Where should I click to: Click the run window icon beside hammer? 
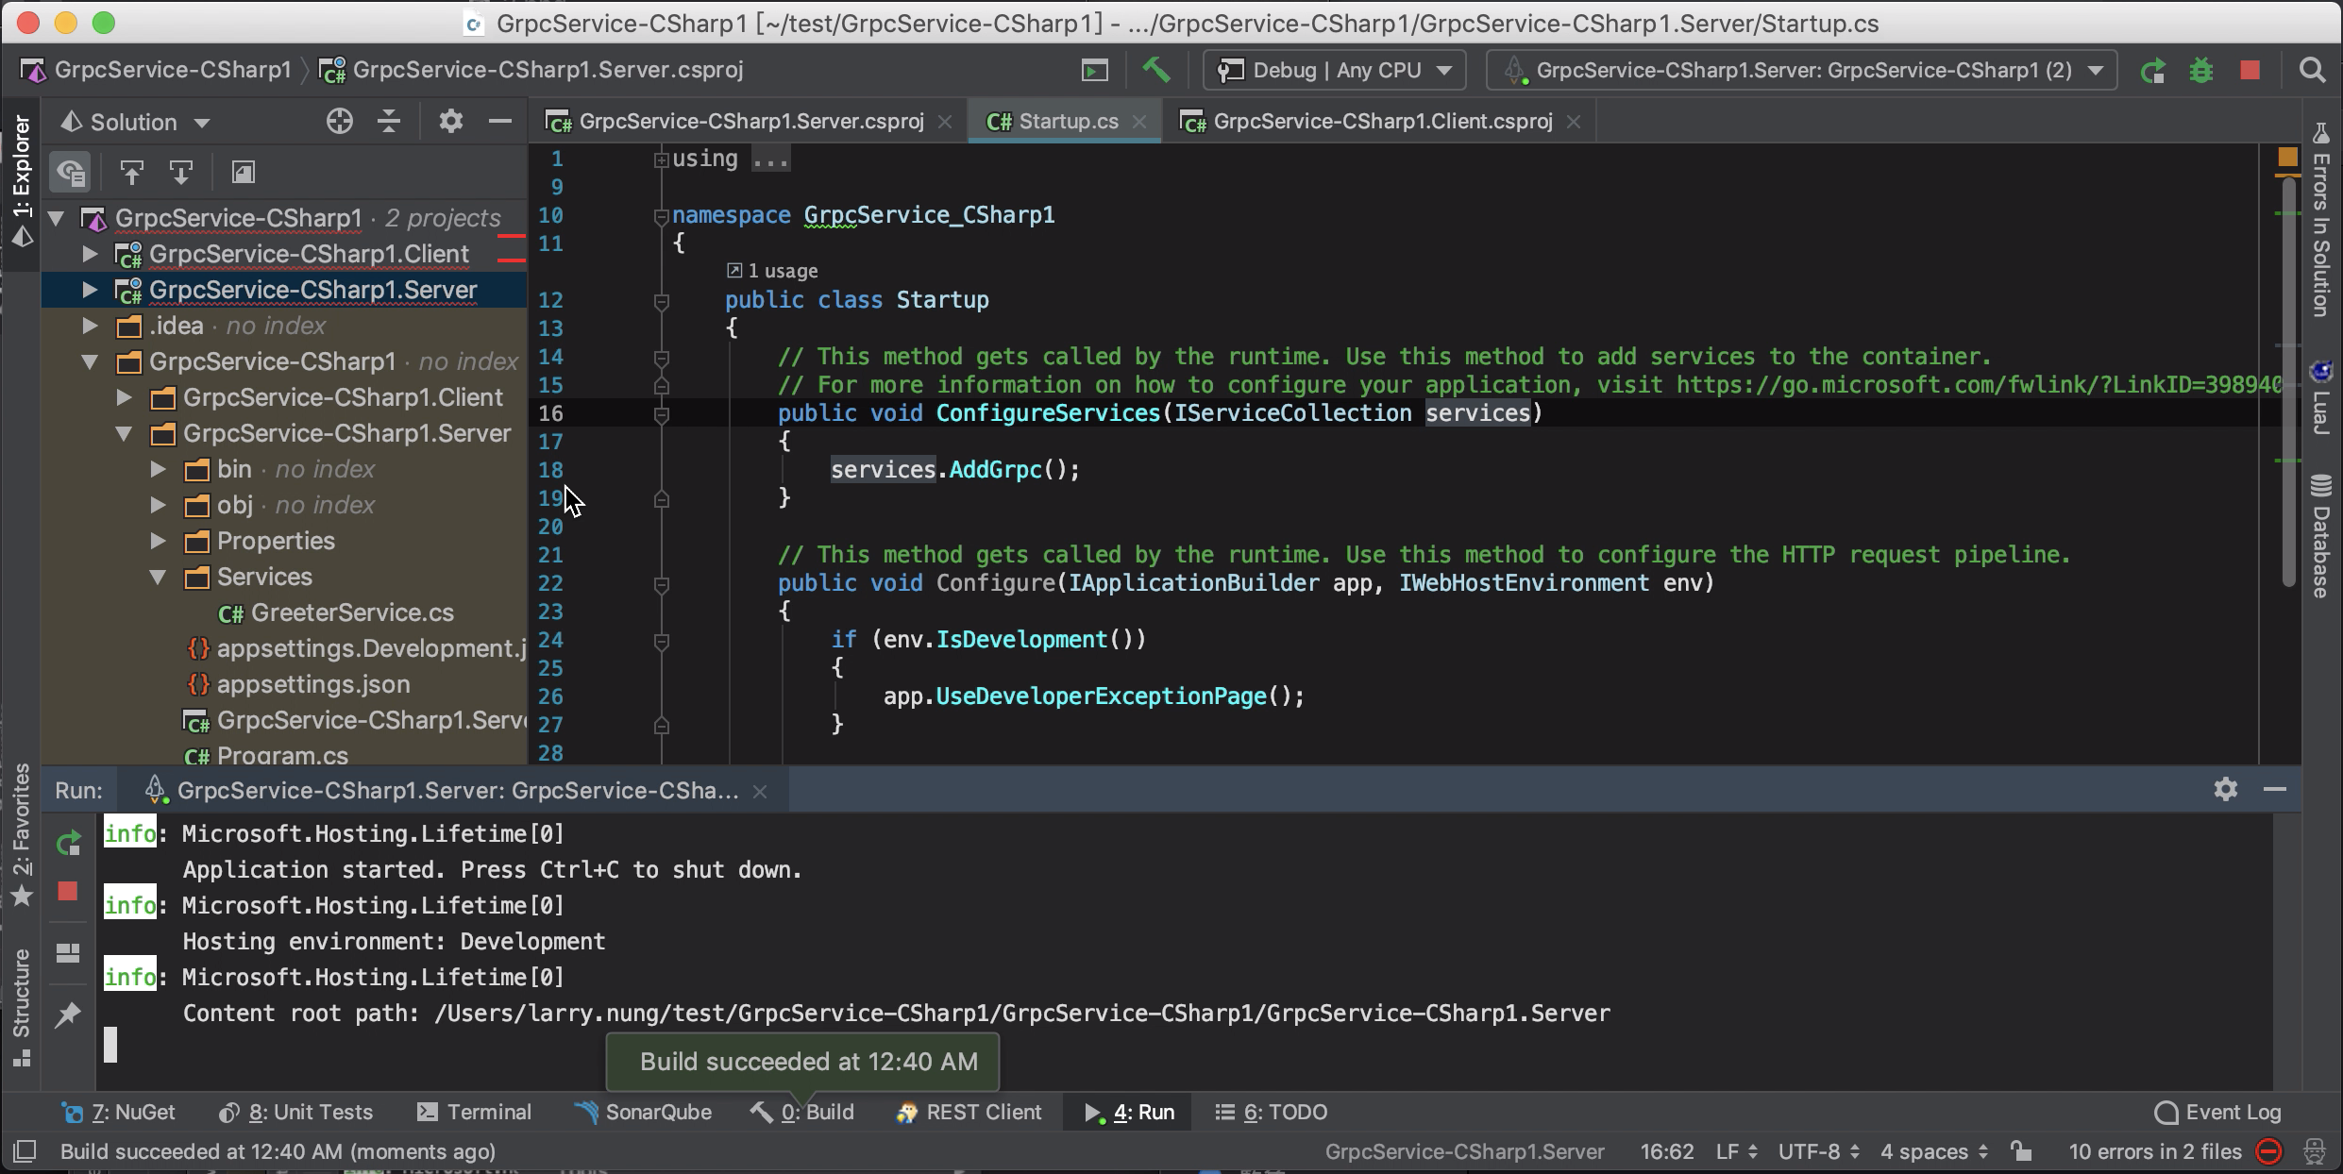coord(1095,70)
